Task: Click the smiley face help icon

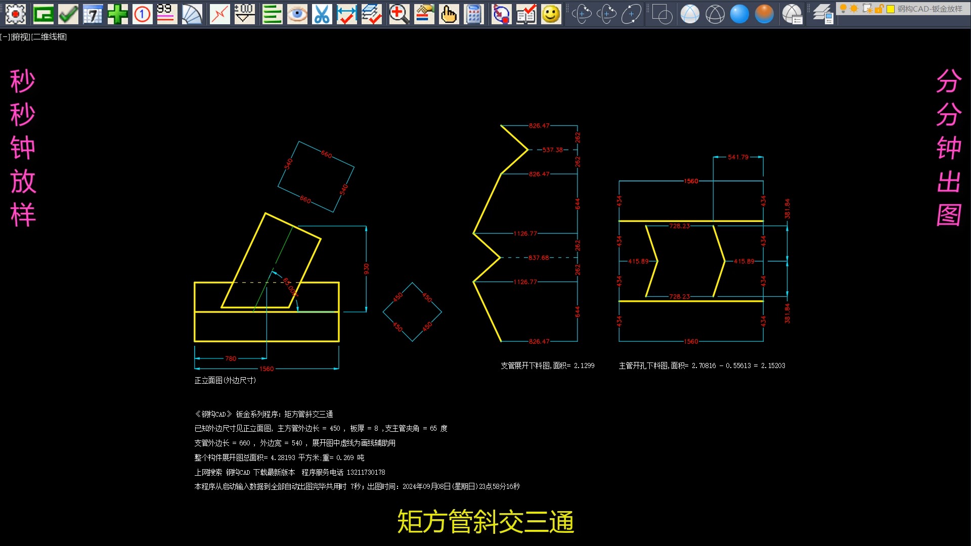Action: (x=551, y=14)
